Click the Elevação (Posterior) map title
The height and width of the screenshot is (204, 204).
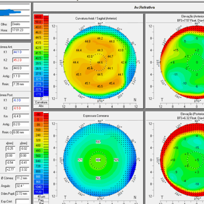tap(192, 114)
